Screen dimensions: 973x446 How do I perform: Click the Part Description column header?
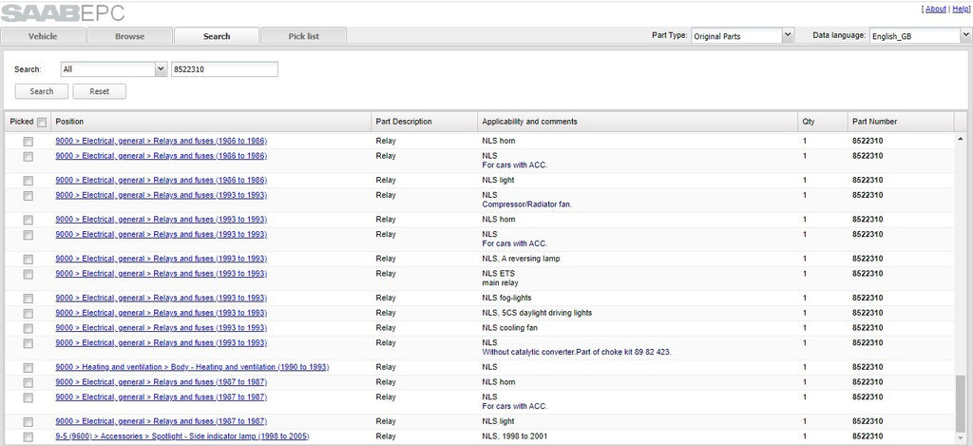pyautogui.click(x=424, y=122)
